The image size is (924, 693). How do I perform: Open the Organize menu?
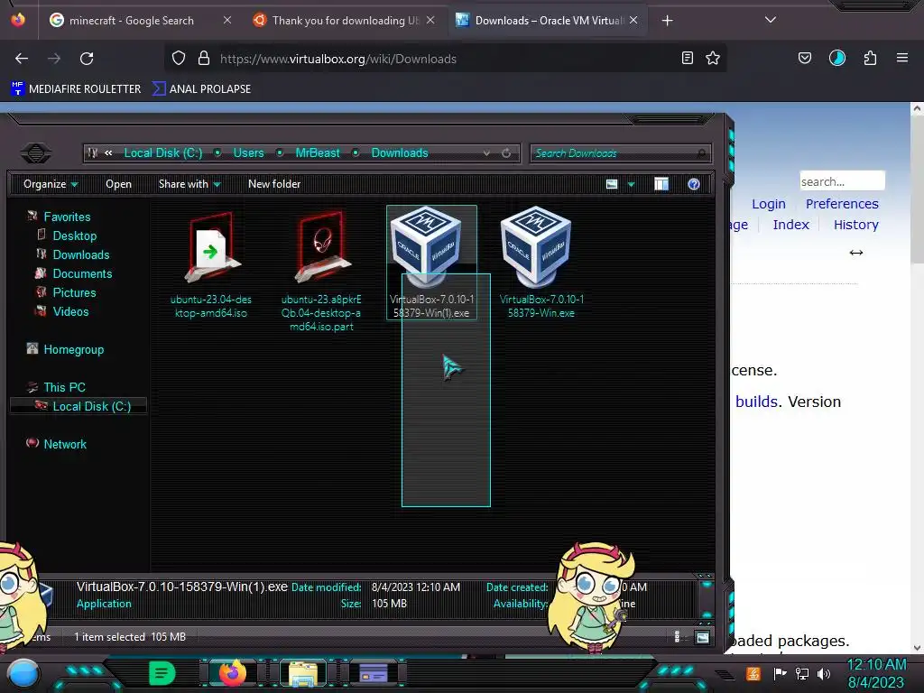point(51,184)
